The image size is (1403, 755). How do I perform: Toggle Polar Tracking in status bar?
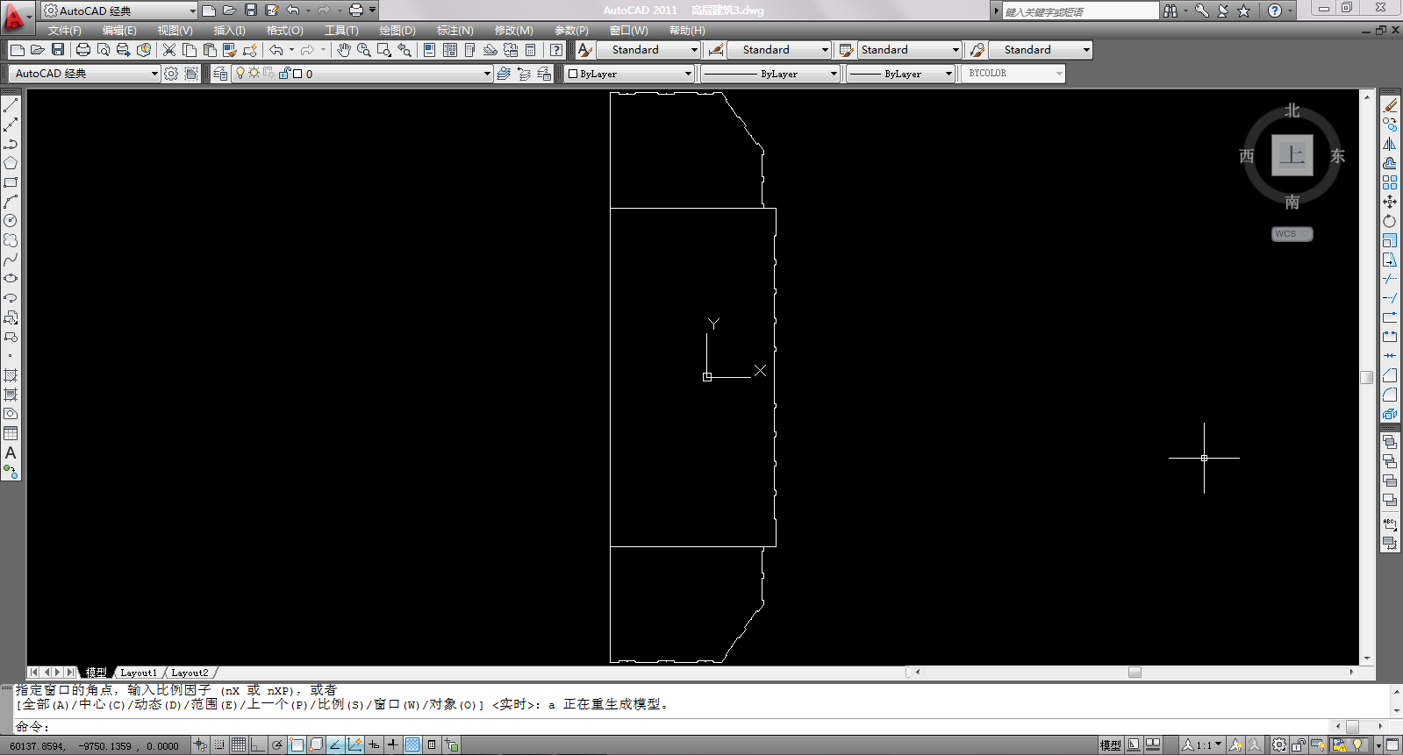coord(277,745)
